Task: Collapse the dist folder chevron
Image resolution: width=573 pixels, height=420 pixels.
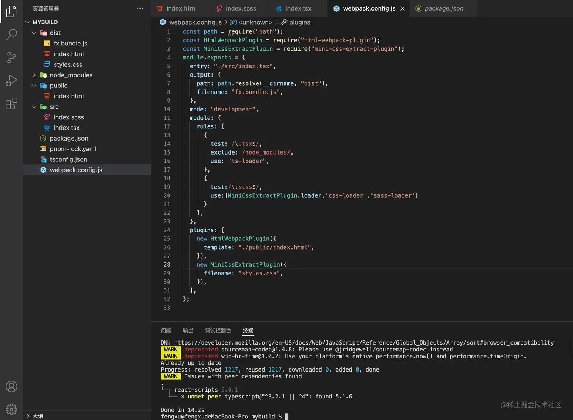Action: [34, 33]
